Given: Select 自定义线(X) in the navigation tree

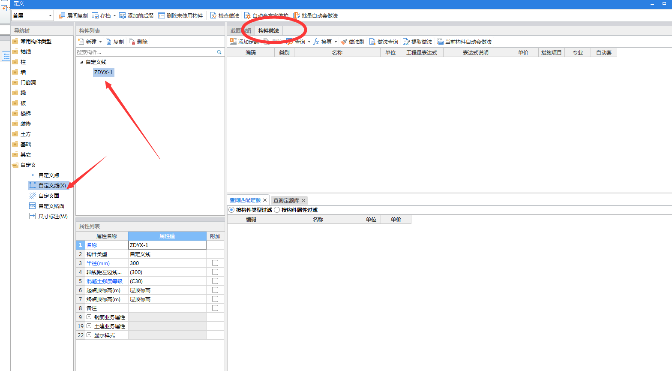Looking at the screenshot, I should tap(48, 185).
